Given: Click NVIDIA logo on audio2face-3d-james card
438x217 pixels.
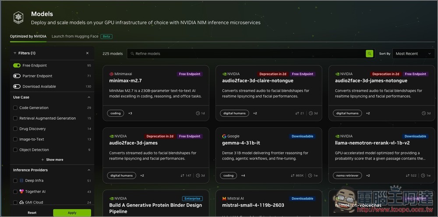Looking at the screenshot, I should pyautogui.click(x=111, y=136).
